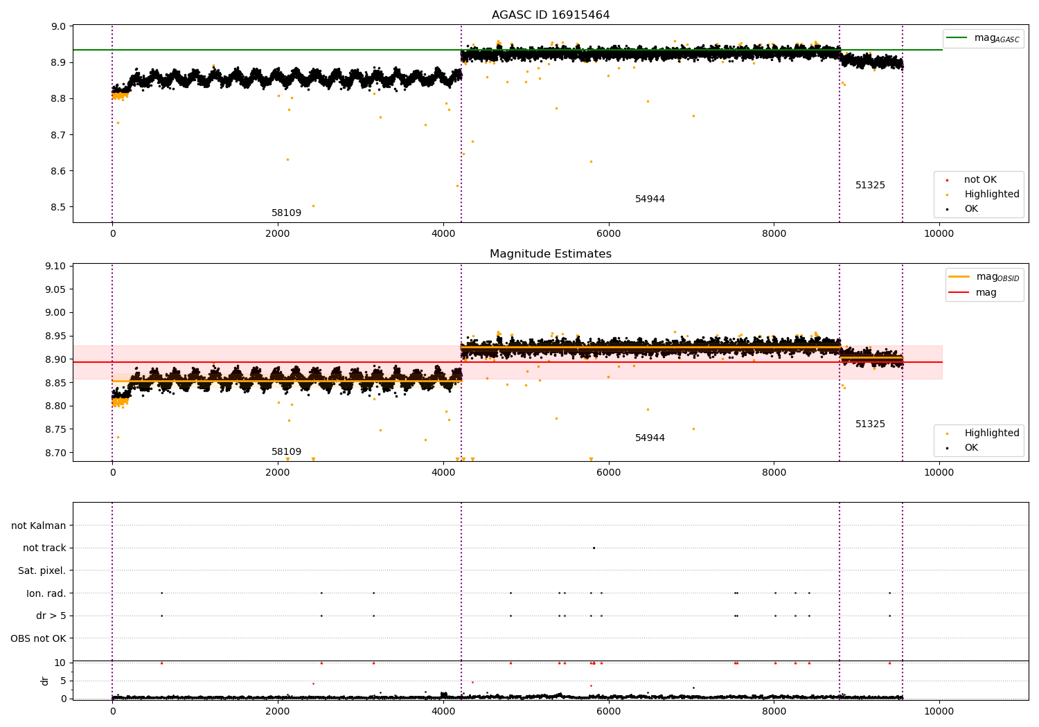Click the red 'not OK' legend marker dot
Image resolution: width=1039 pixels, height=727 pixels.
click(x=947, y=180)
